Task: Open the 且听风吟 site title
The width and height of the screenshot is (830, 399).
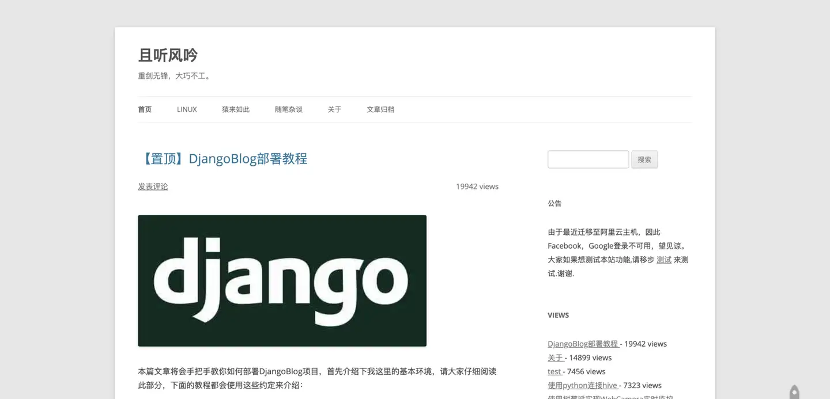Action: click(168, 55)
